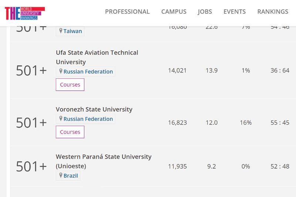Open the Events navigation item

pyautogui.click(x=235, y=11)
